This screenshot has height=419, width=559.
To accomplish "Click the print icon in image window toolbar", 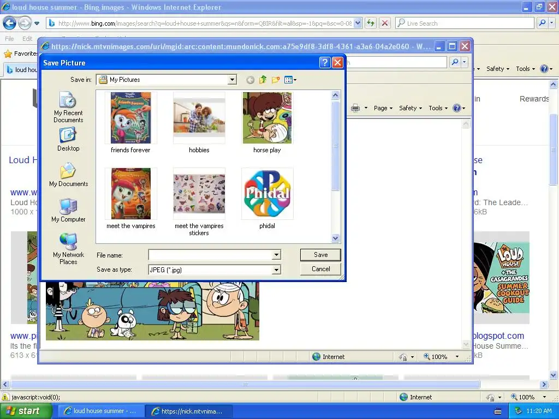I will click(x=355, y=108).
